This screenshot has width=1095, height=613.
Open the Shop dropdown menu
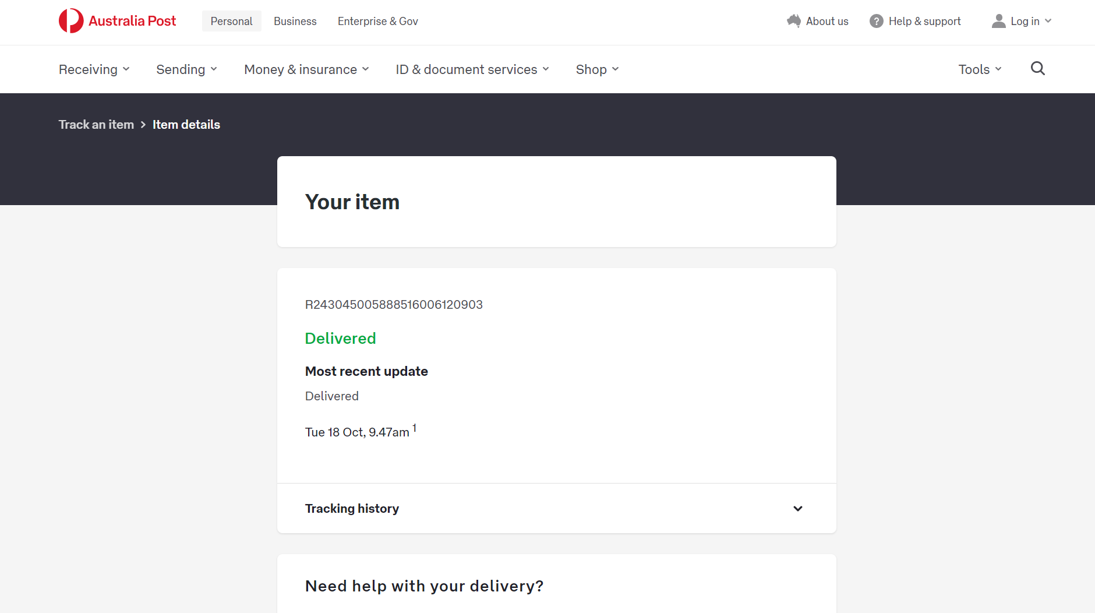pos(597,69)
